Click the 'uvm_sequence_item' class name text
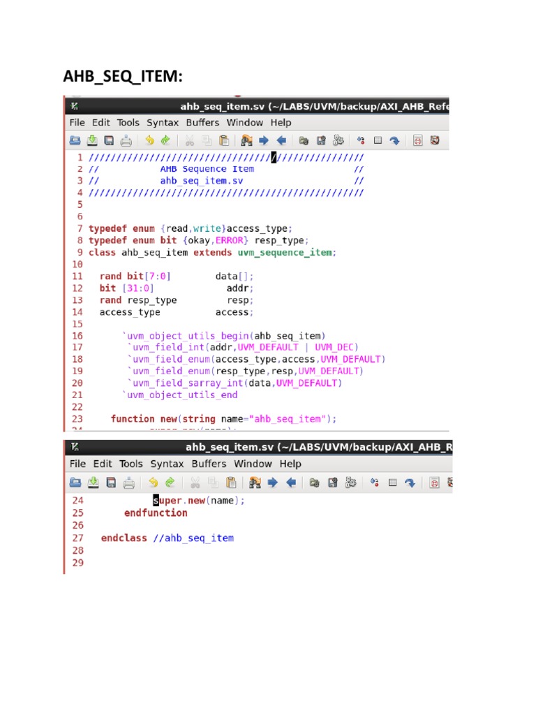This screenshot has width=536, height=715. coord(285,253)
